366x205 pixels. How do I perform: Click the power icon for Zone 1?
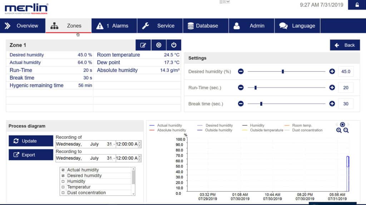174,45
